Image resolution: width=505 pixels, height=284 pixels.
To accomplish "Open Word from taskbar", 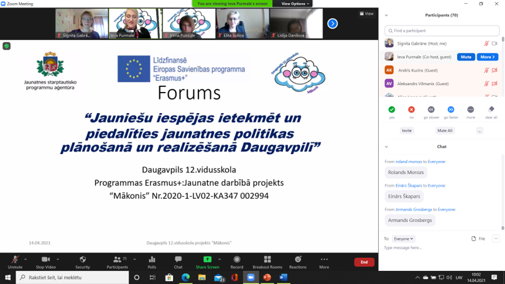I will tap(283, 277).
